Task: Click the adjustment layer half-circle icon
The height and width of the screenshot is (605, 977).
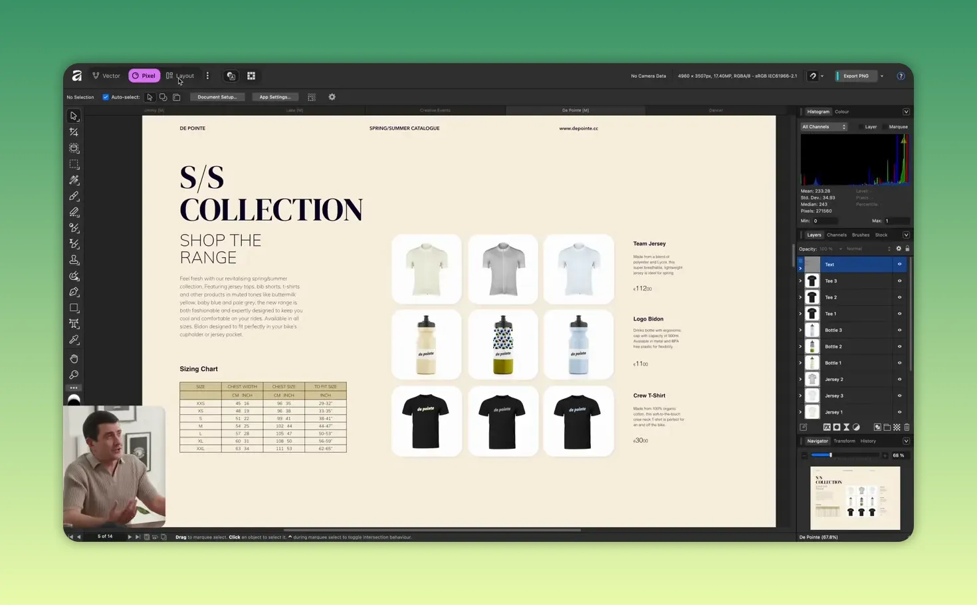Action: (x=856, y=427)
